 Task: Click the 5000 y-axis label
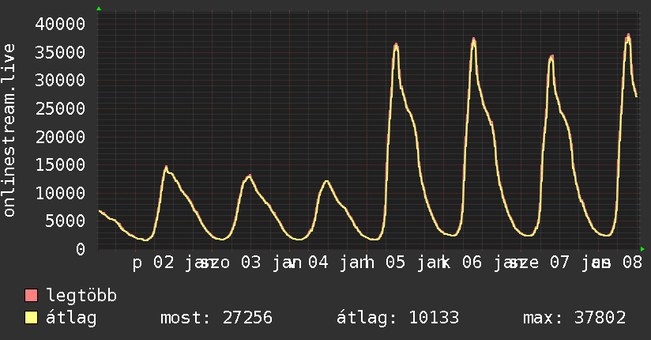[x=66, y=221]
